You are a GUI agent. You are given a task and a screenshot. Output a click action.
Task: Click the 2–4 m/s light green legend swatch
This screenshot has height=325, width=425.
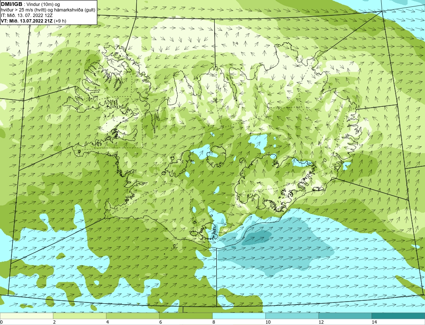(80, 316)
